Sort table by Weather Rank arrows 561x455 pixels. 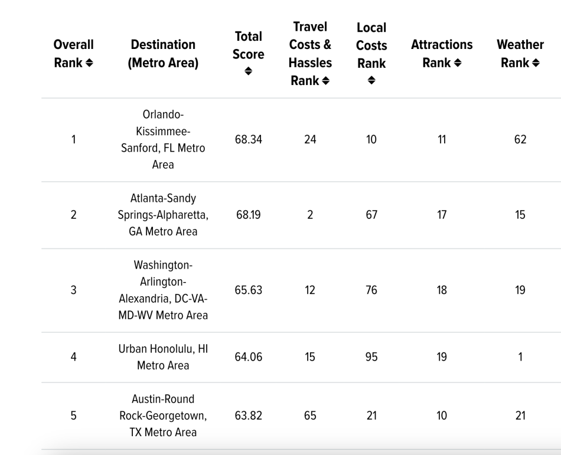pos(536,63)
